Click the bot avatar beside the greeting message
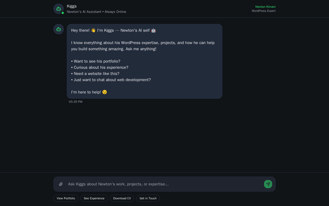Image resolution: width=329 pixels, height=206 pixels. click(59, 29)
